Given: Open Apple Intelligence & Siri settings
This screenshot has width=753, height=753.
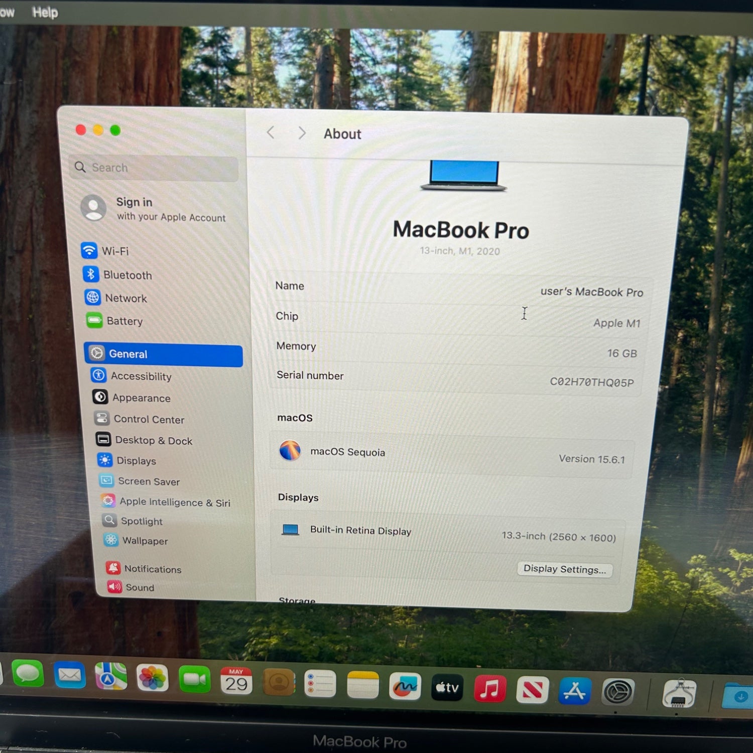Looking at the screenshot, I should [x=166, y=501].
